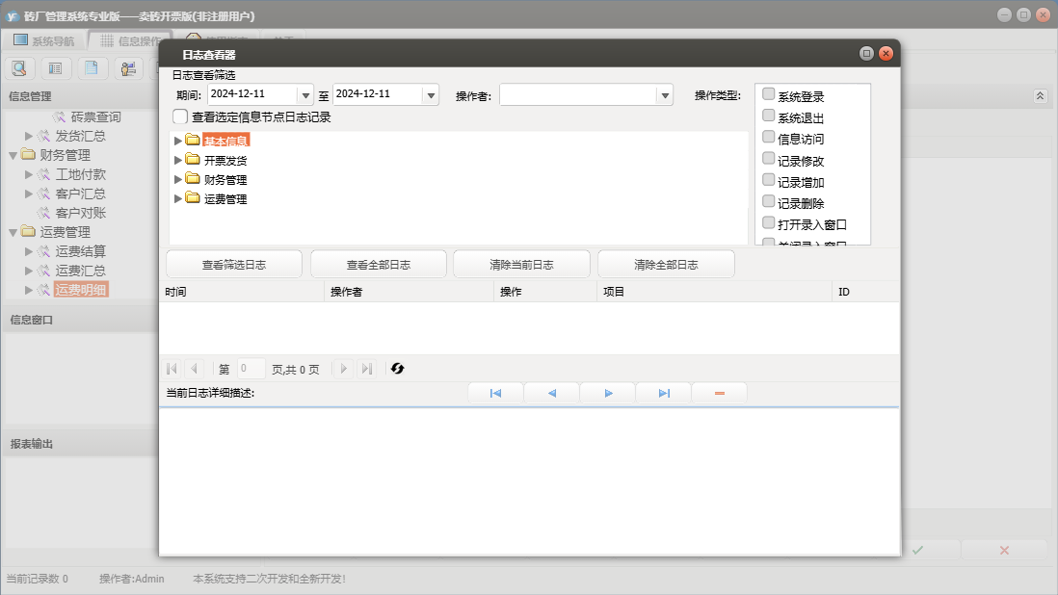Click the refresh icon in the pagination bar
Image resolution: width=1058 pixels, height=595 pixels.
(397, 369)
